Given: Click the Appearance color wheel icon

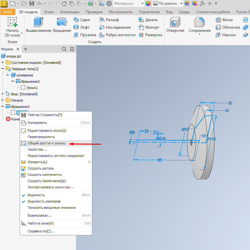Looking at the screenshot, I should [148, 3].
